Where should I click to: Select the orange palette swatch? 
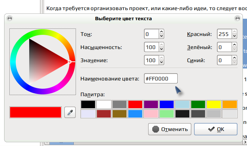point(230,104)
